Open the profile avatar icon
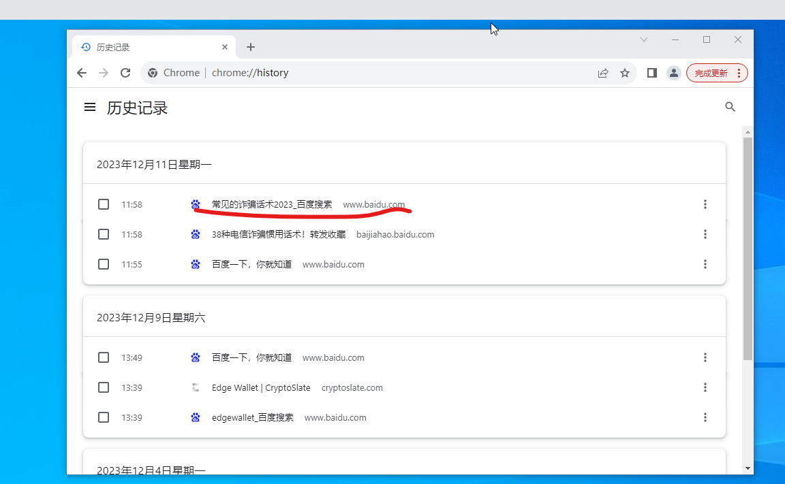Screen dimensions: 785x484 674,73
